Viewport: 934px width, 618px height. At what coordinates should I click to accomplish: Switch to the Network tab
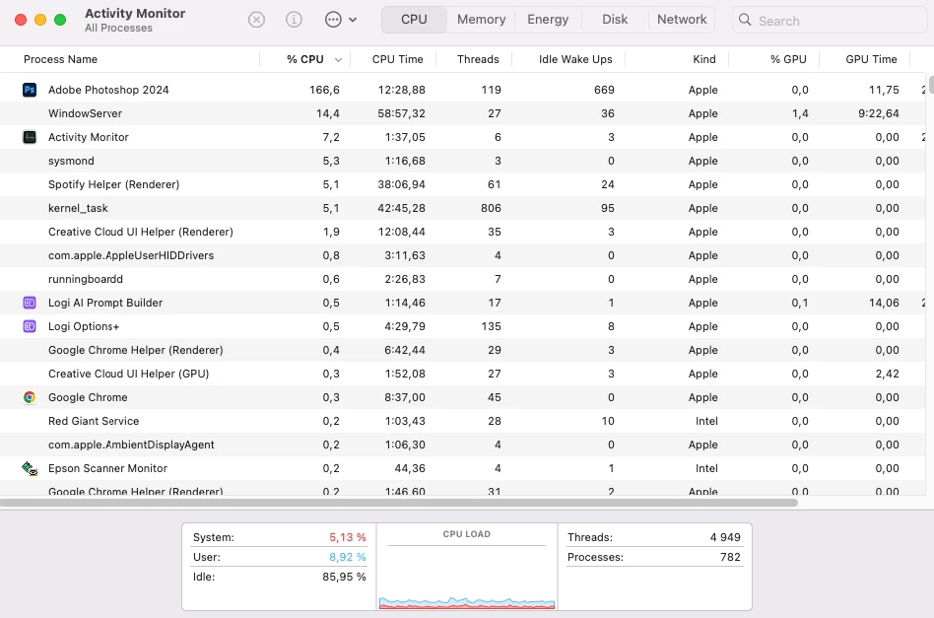[x=682, y=20]
